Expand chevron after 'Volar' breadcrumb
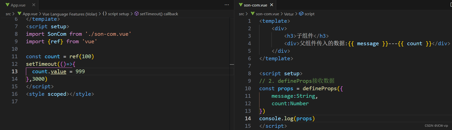The width and height of the screenshot is (452, 130). pyautogui.click(x=100, y=14)
